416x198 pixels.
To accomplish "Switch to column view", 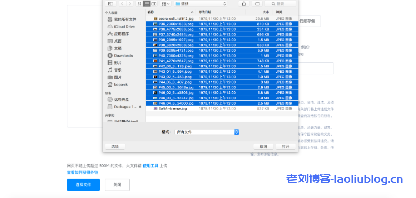I will [154, 4].
